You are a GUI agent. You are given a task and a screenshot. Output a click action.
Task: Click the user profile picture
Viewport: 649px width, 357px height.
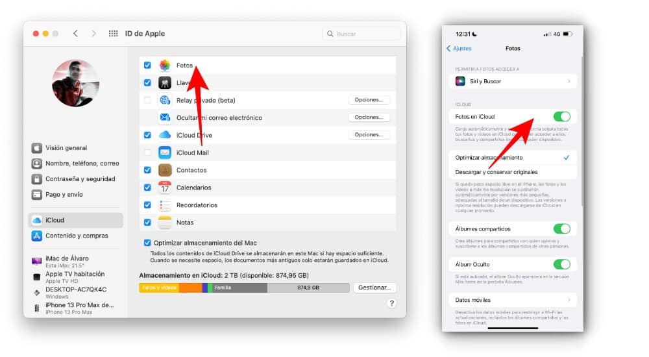click(75, 83)
